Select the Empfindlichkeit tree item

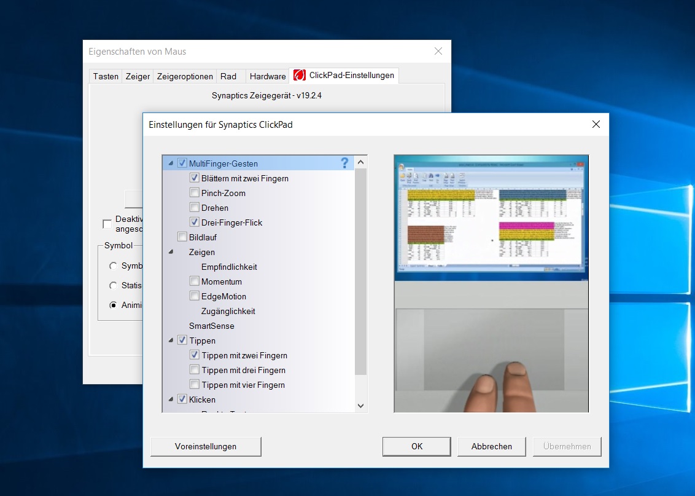pos(229,267)
